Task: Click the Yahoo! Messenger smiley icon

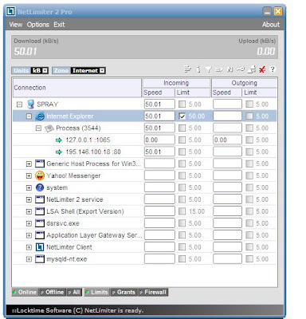Action: (40, 175)
